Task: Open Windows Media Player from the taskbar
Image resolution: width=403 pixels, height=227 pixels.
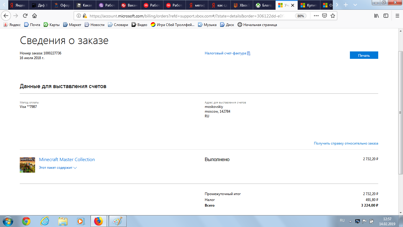Action: (80, 221)
